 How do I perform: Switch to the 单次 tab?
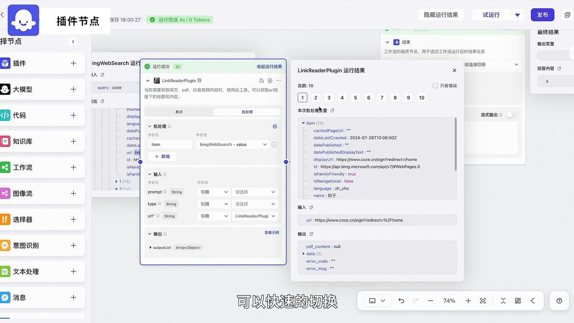[179, 112]
